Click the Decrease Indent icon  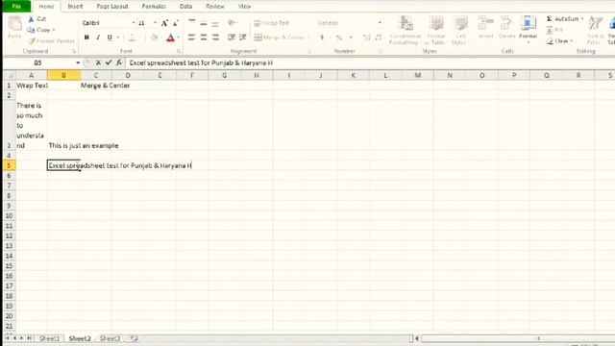pyautogui.click(x=232, y=37)
